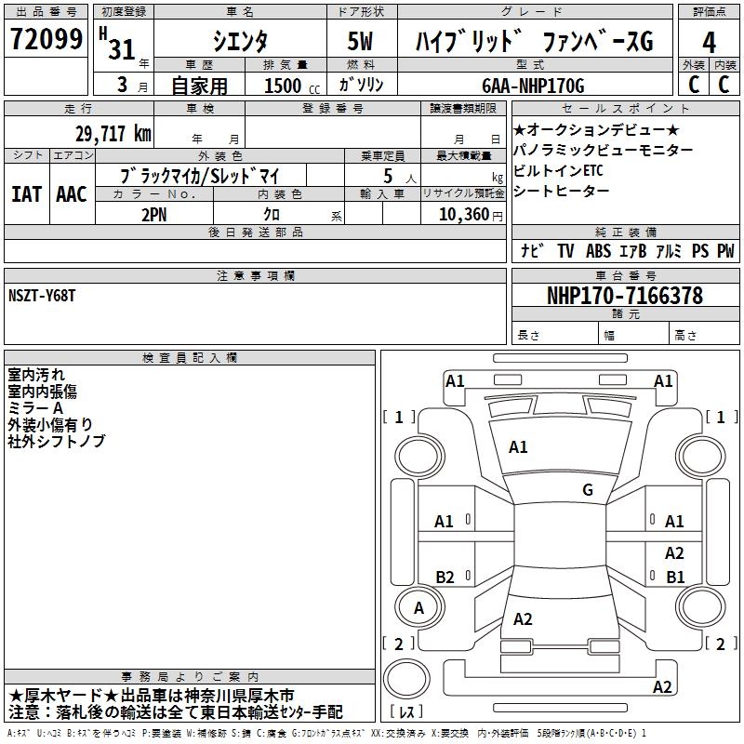Click the 厚木ヤード office notice line
This screenshot has width=744, height=744.
tap(152, 696)
